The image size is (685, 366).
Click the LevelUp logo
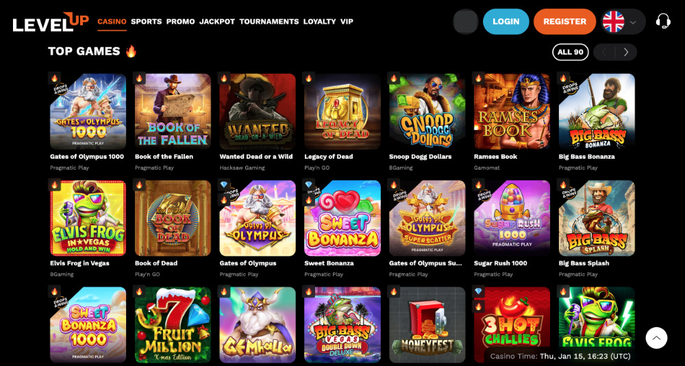[x=51, y=22]
